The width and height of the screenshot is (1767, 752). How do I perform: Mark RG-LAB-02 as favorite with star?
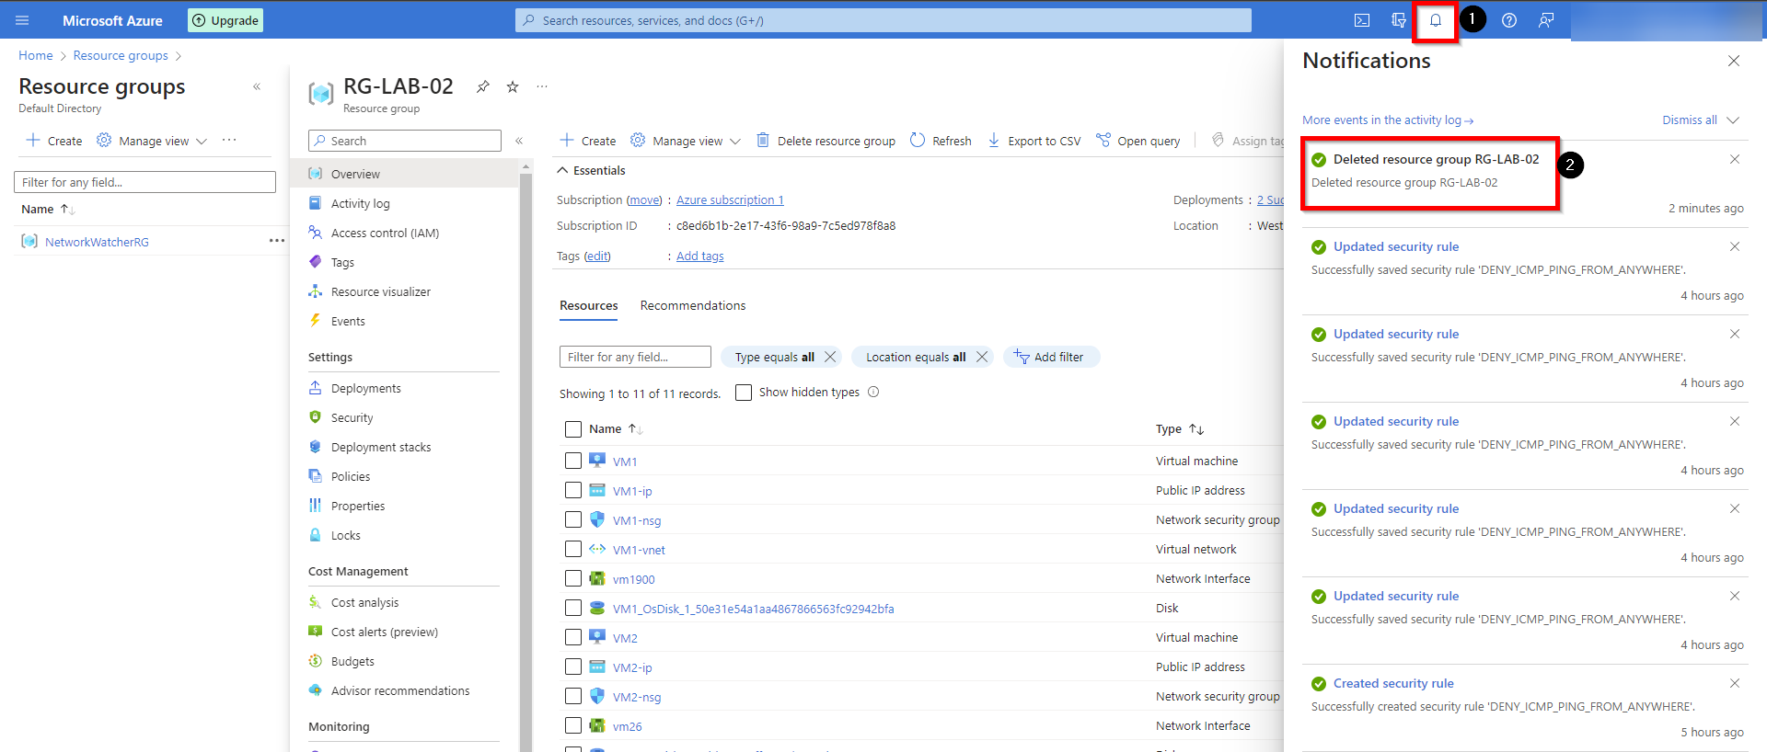tap(513, 86)
